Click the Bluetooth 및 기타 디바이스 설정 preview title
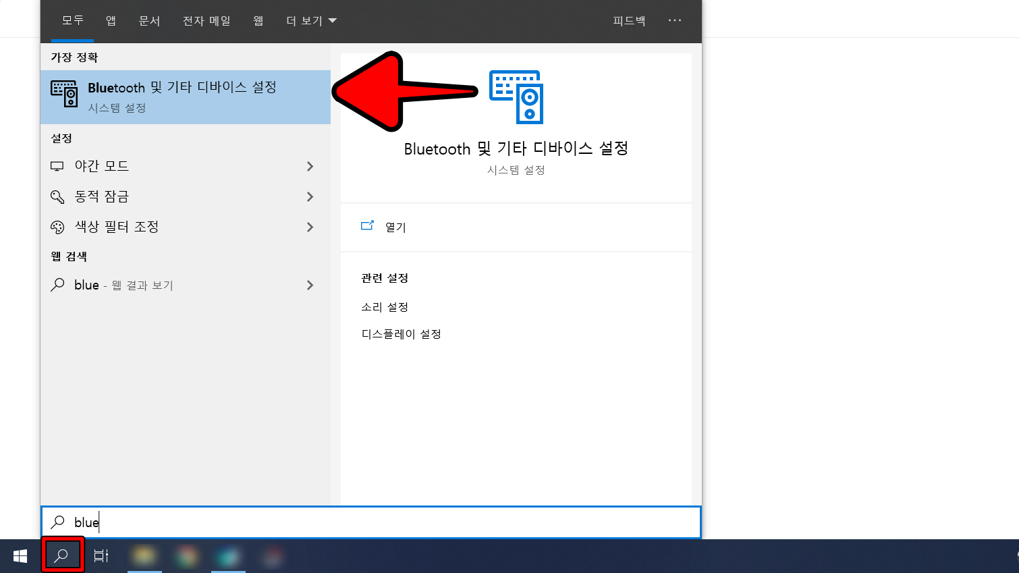This screenshot has height=573, width=1019. click(x=516, y=148)
